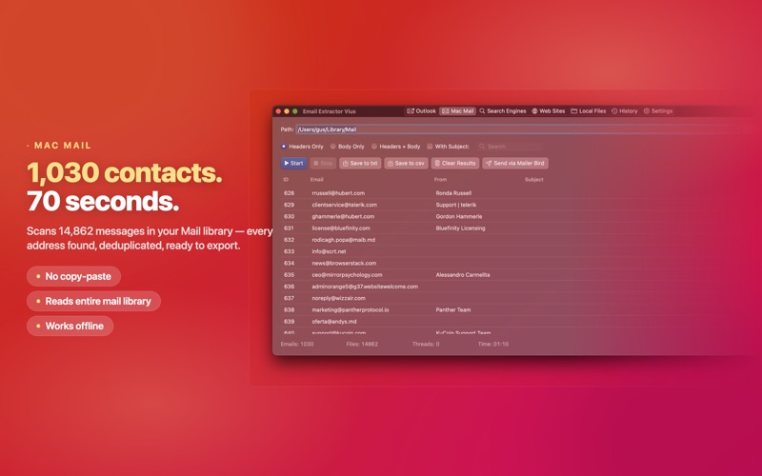The height and width of the screenshot is (476, 762).
Task: Select adminorange5@g37.websitewelcome.com in the list
Action: point(365,287)
